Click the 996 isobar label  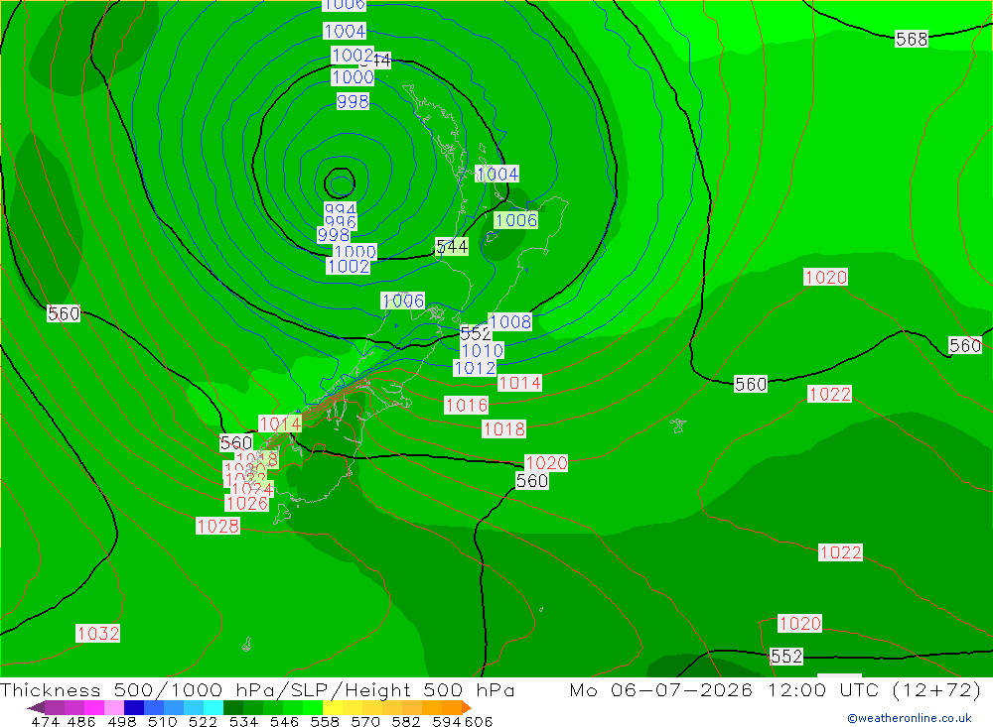coord(340,221)
